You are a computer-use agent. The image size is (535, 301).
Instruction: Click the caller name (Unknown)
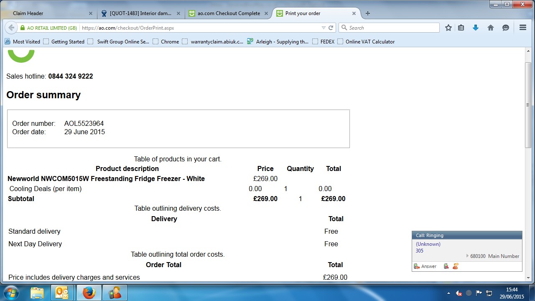coord(428,244)
